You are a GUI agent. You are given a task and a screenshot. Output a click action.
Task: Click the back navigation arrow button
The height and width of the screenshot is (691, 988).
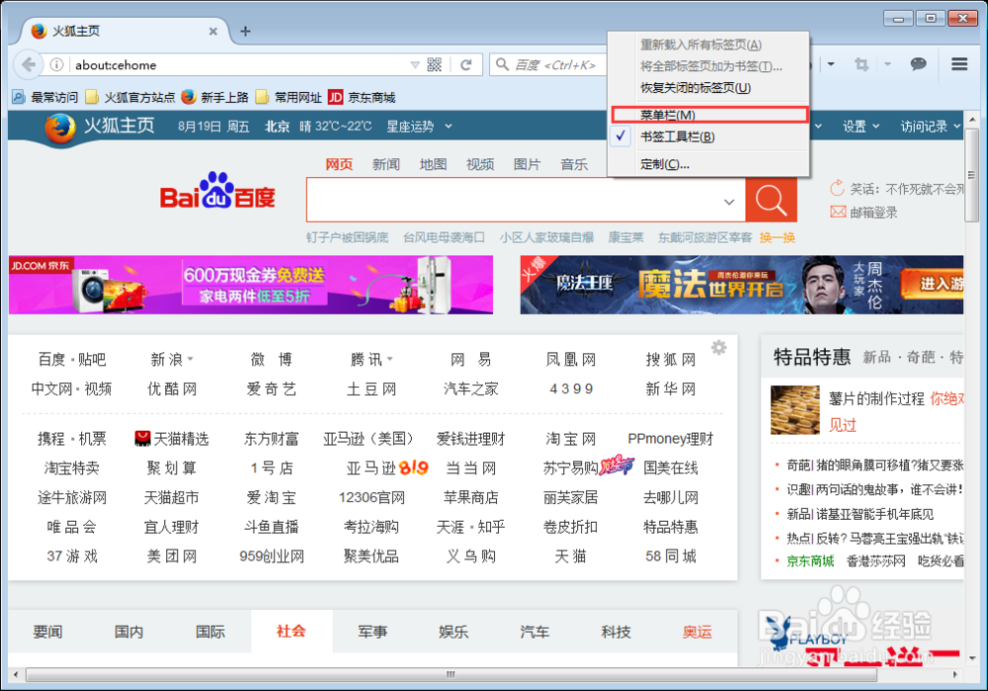click(x=29, y=64)
